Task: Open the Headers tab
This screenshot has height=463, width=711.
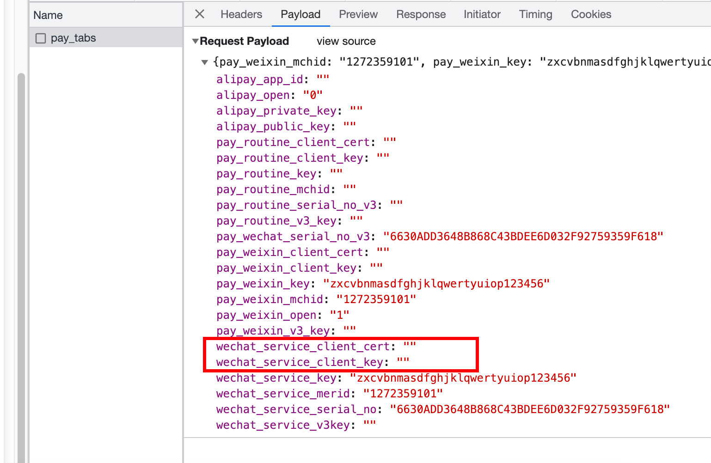Action: 241,14
